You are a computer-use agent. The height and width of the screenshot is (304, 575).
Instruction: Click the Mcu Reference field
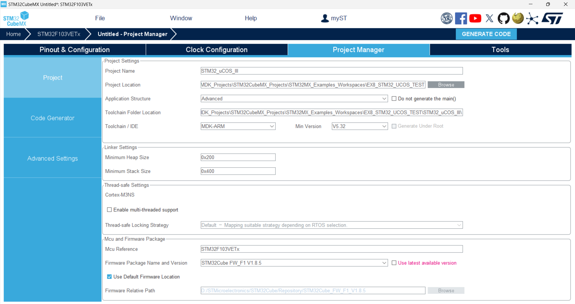pos(332,249)
